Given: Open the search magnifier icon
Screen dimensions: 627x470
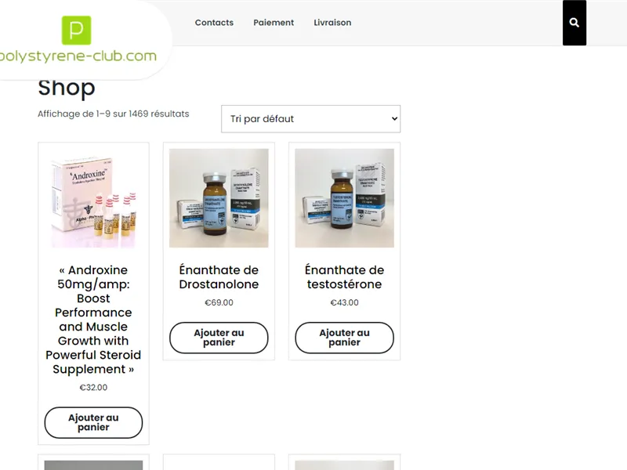Looking at the screenshot, I should [x=574, y=23].
